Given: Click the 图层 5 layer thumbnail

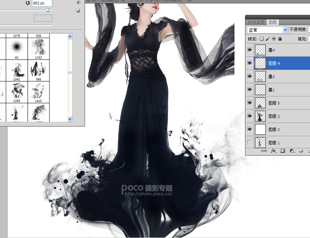Looking at the screenshot, I should [260, 103].
